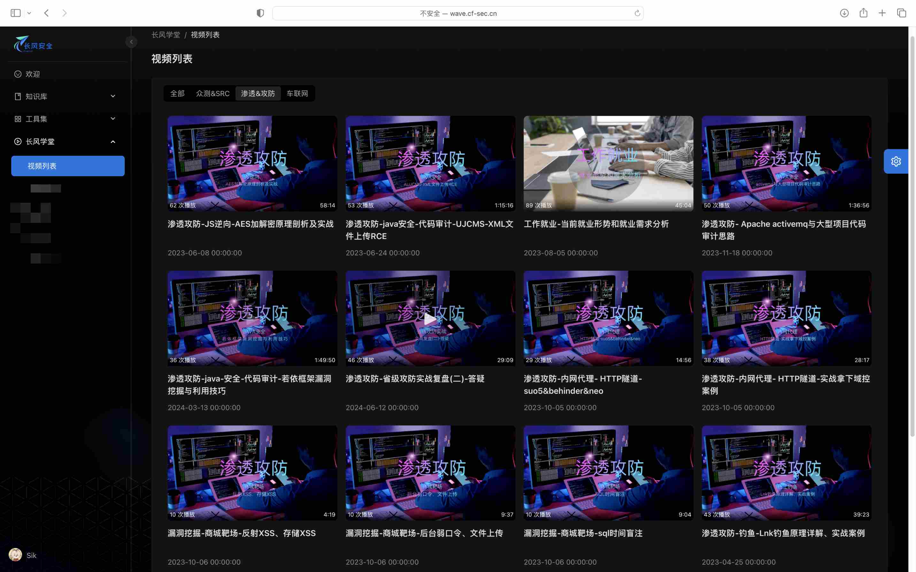
Task: Reload the page with refresh icon
Action: pyautogui.click(x=637, y=13)
